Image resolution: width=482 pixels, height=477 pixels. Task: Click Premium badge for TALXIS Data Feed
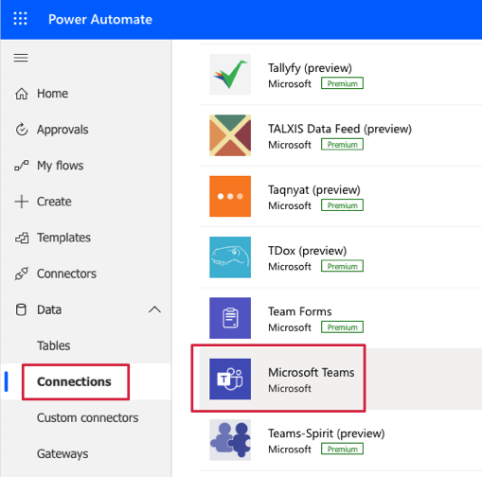pyautogui.click(x=342, y=144)
